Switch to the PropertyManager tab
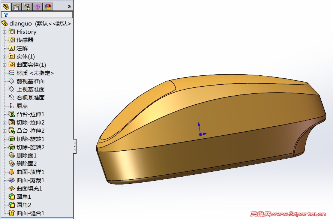This screenshot has height=219, width=333. pos(16,7)
